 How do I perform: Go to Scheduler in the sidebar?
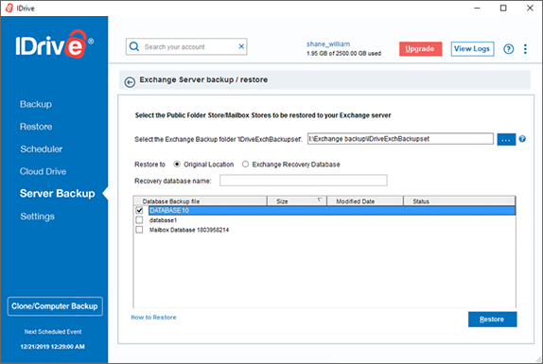tap(42, 149)
